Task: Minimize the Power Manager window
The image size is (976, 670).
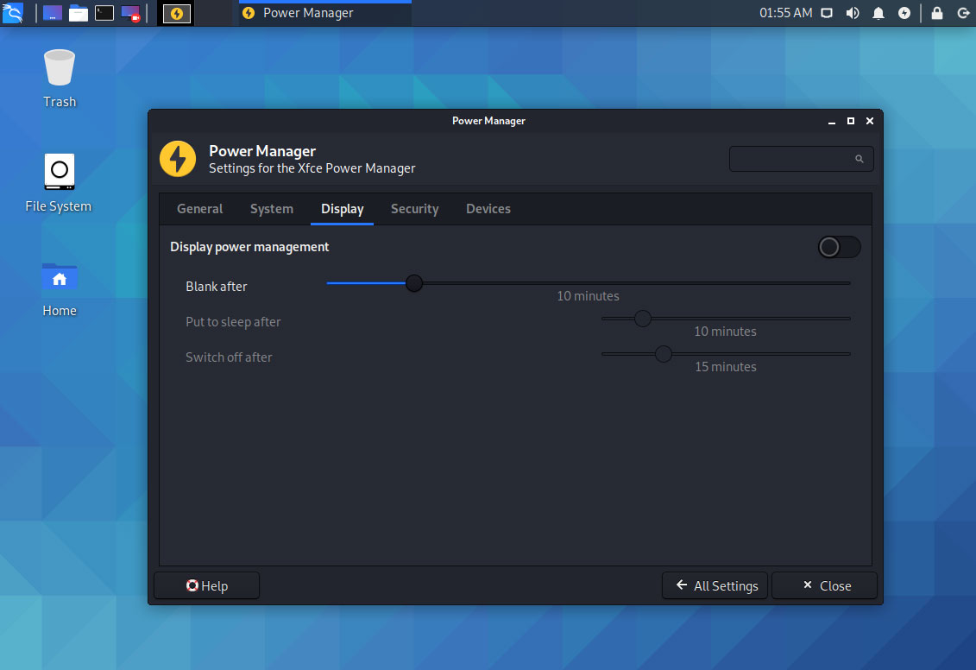Action: 832,121
